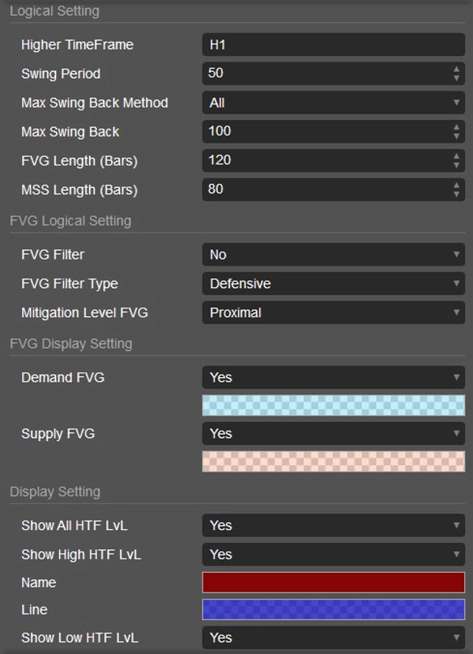Increase the Swing Period value with up arrow
Screen dimensions: 473x654
click(456, 69)
